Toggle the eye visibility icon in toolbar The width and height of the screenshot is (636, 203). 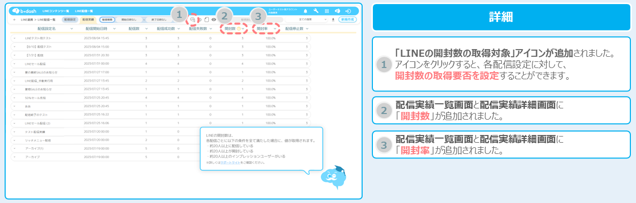214,19
